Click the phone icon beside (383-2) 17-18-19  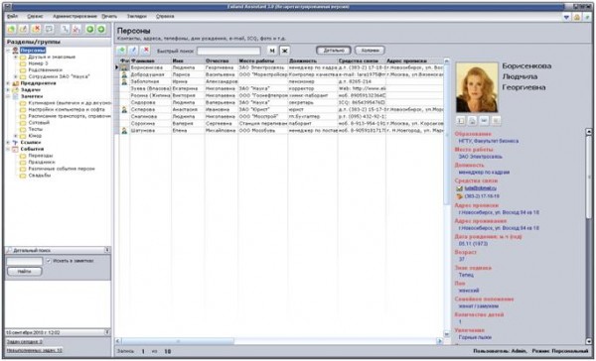(x=460, y=196)
